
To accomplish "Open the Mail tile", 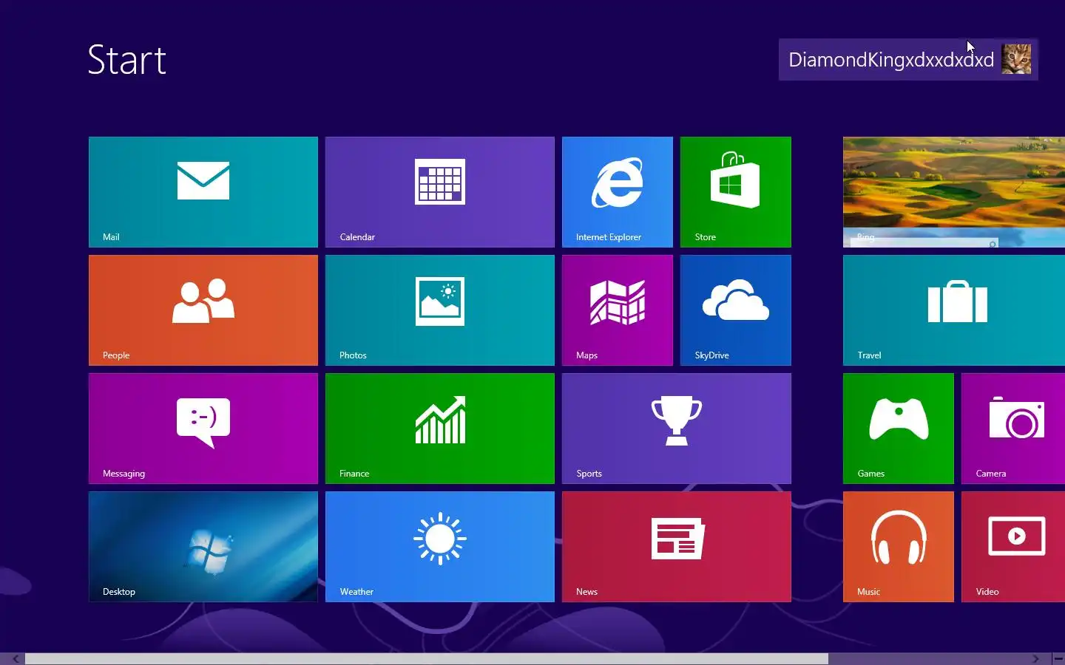I will [203, 192].
